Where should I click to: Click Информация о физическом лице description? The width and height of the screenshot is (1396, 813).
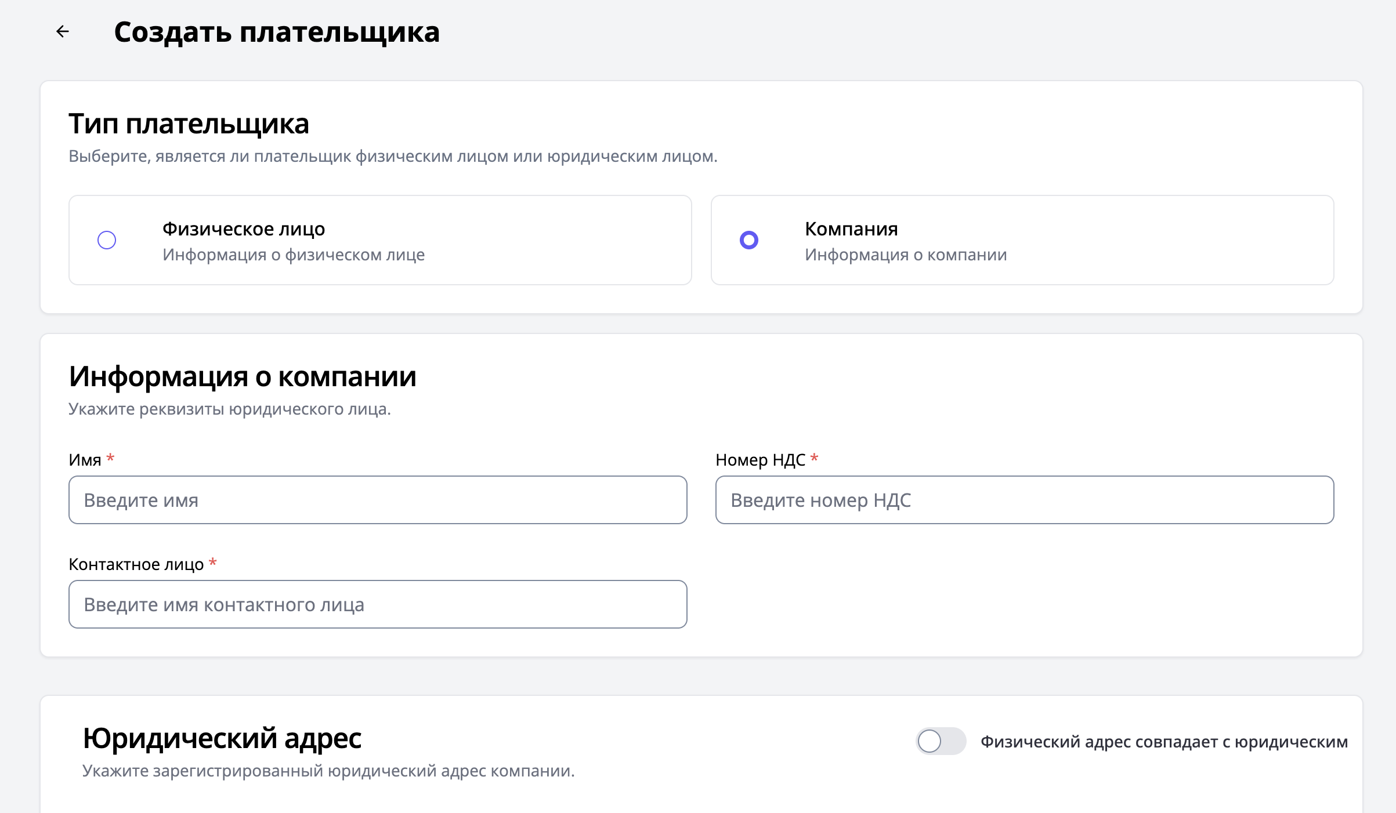(294, 255)
